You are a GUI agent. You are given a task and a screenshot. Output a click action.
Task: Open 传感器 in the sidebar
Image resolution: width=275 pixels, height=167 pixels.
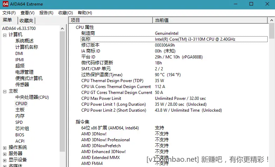(22, 85)
